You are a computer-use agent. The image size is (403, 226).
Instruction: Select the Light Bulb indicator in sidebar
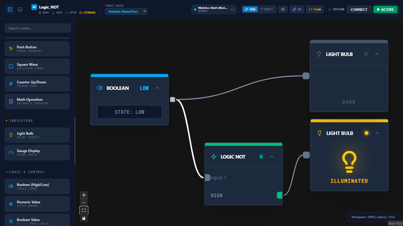(37, 135)
